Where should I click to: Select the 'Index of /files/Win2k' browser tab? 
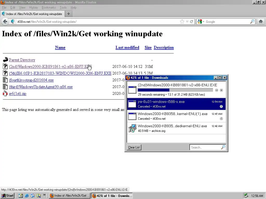[x=32, y=14]
